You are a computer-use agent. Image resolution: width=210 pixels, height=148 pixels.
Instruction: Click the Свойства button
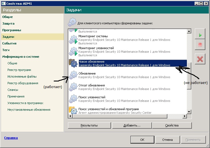172,125
